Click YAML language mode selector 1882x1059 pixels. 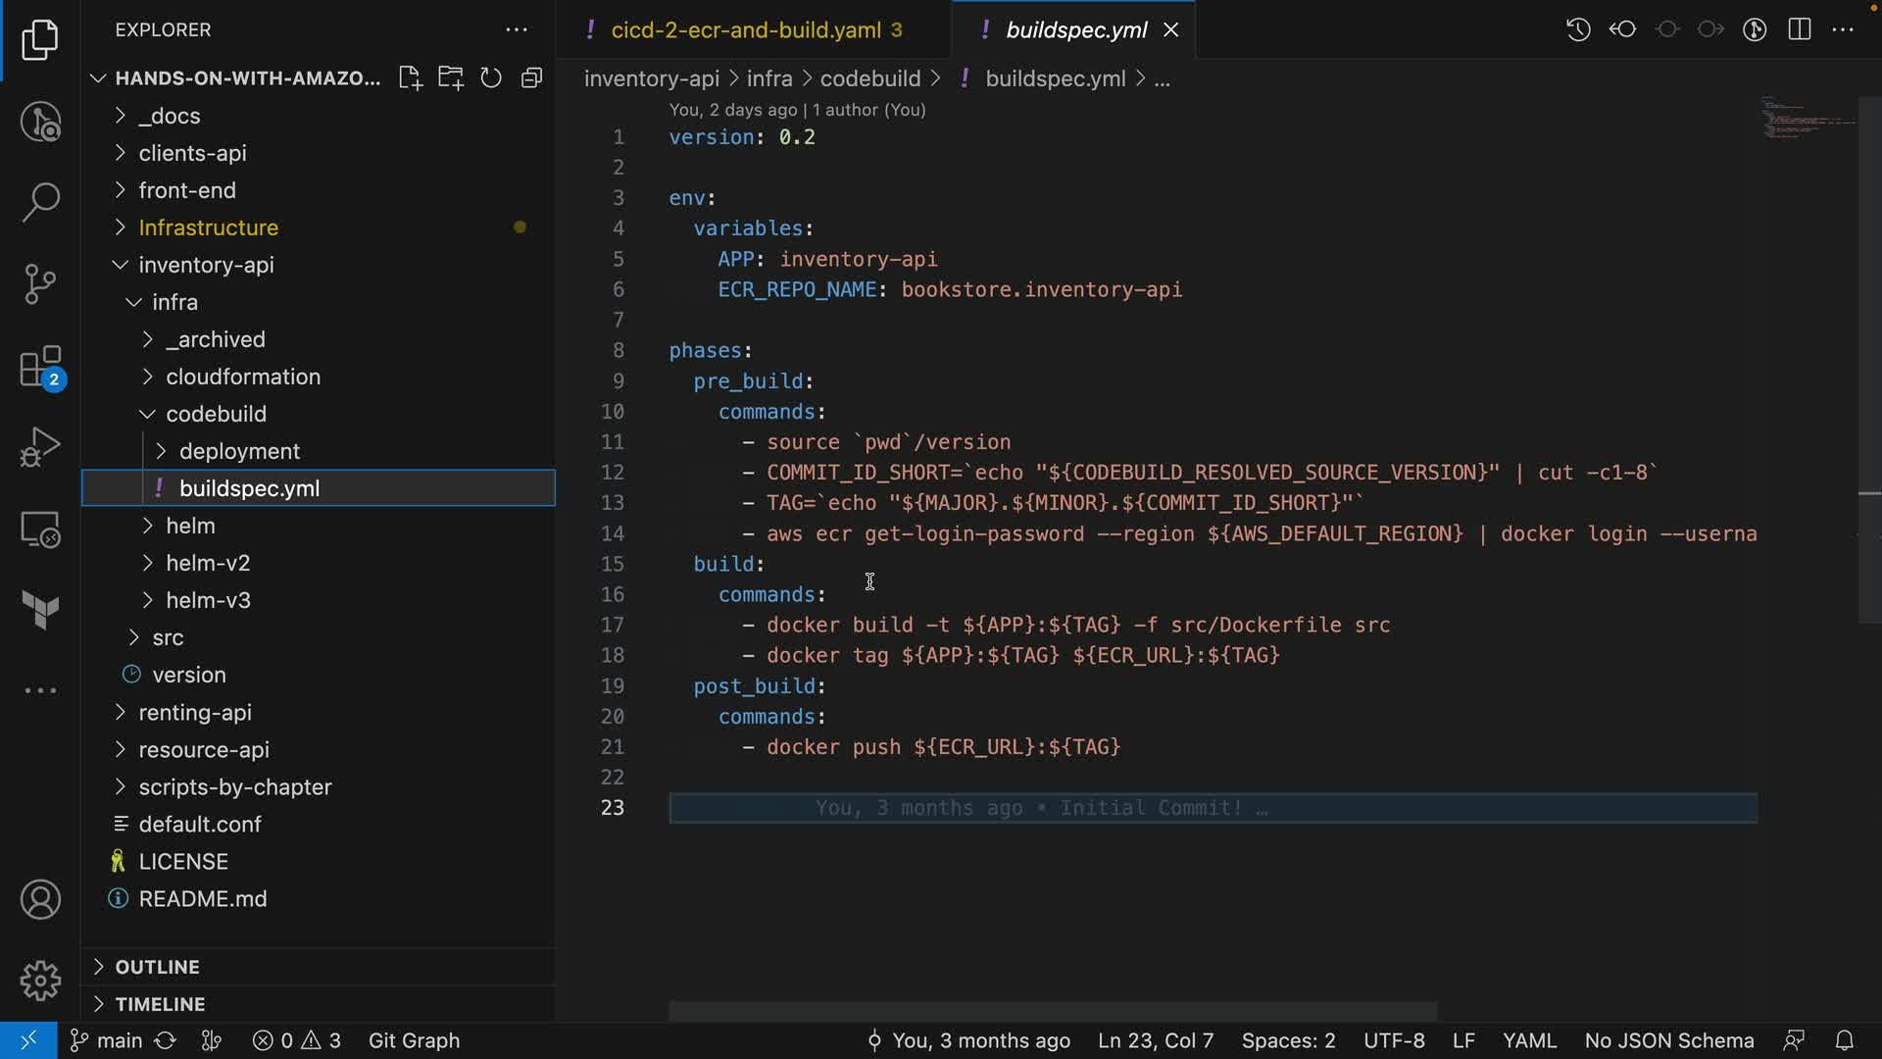coord(1529,1040)
